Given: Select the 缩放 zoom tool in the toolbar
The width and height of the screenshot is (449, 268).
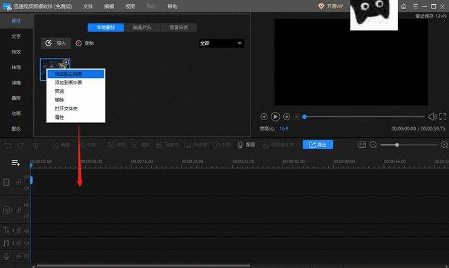Looking at the screenshot, I should click(x=141, y=145).
